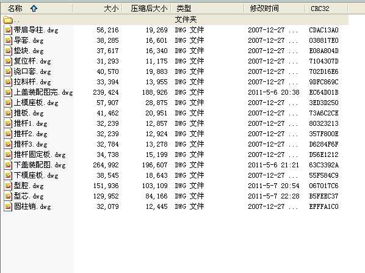365x273 pixels.
Task: Click the file name 推杆2.dwg
Action: tap(31, 134)
